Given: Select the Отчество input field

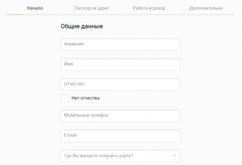Looking at the screenshot, I should pos(120,84).
